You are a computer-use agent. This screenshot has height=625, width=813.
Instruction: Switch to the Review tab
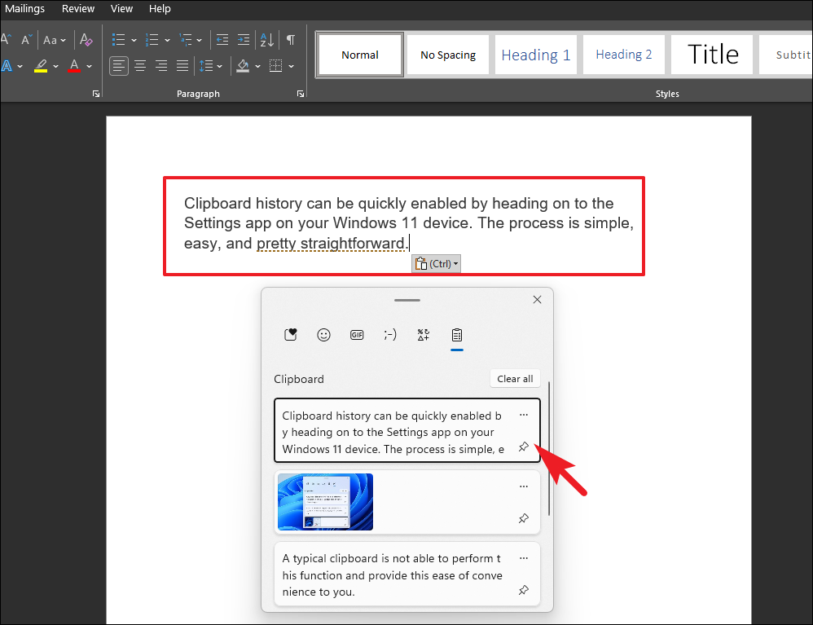(x=78, y=9)
